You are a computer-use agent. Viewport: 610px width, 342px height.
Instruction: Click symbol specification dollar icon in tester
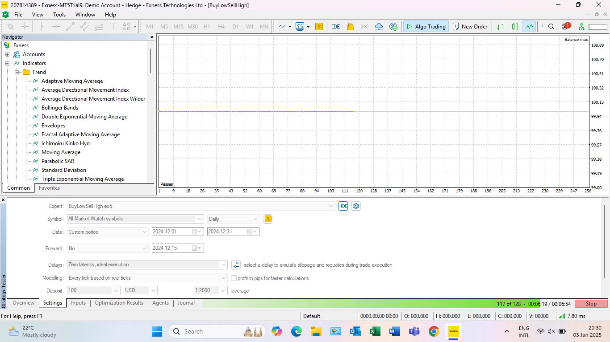268,219
